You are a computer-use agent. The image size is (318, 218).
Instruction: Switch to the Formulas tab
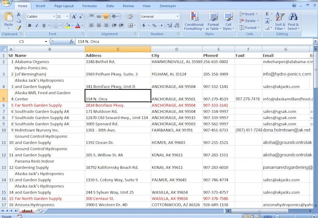tap(90, 6)
